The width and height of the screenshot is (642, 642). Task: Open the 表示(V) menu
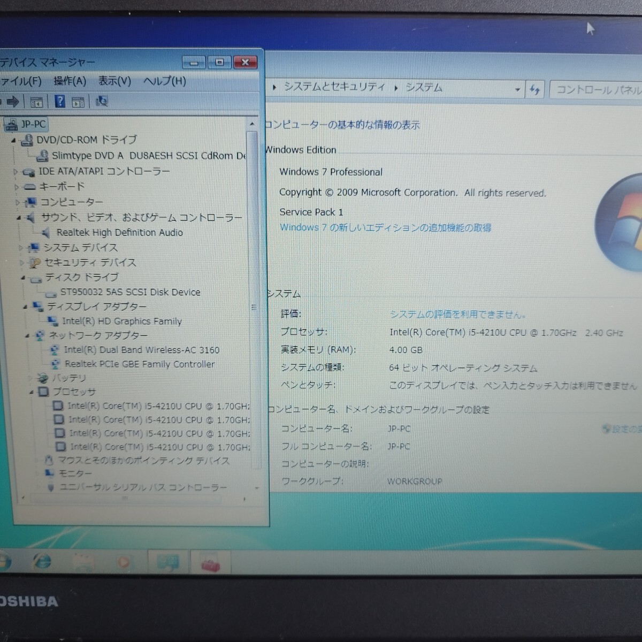coord(114,81)
